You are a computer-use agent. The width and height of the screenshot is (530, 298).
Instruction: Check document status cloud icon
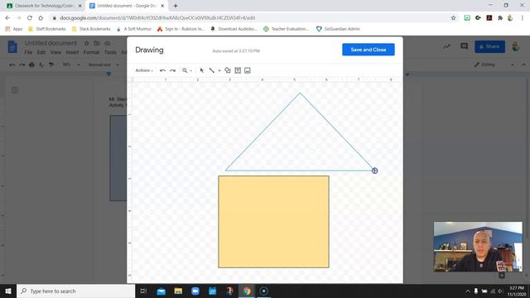(108, 43)
